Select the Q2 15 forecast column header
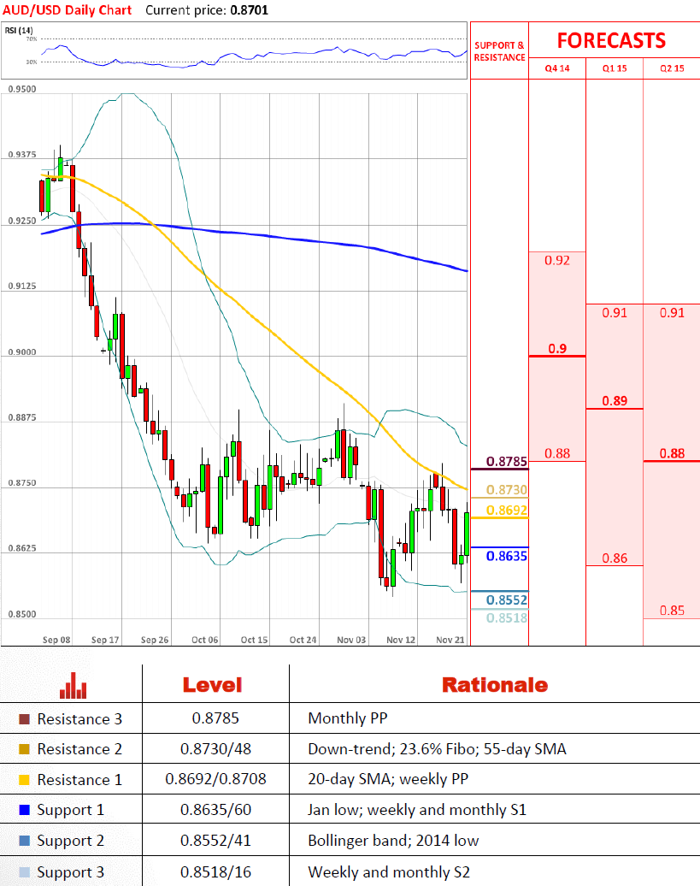 click(x=672, y=68)
